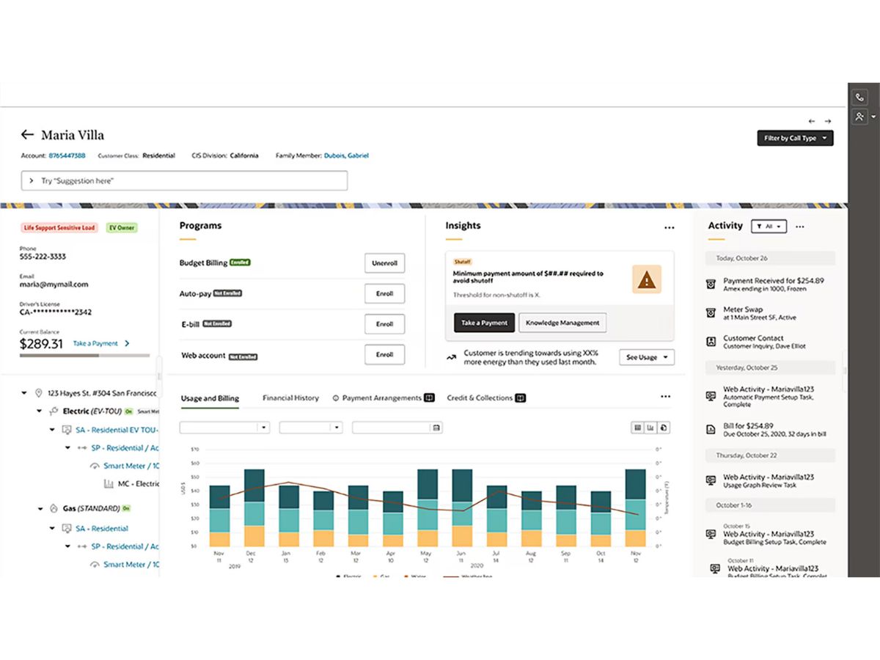The width and height of the screenshot is (880, 660).
Task: Click the phone number 555-222-3333
Action: pyautogui.click(x=43, y=257)
